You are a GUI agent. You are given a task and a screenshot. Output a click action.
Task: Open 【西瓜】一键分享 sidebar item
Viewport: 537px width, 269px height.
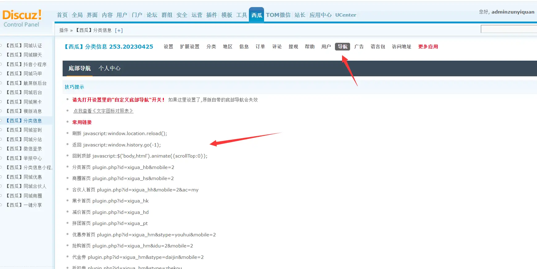click(x=24, y=205)
